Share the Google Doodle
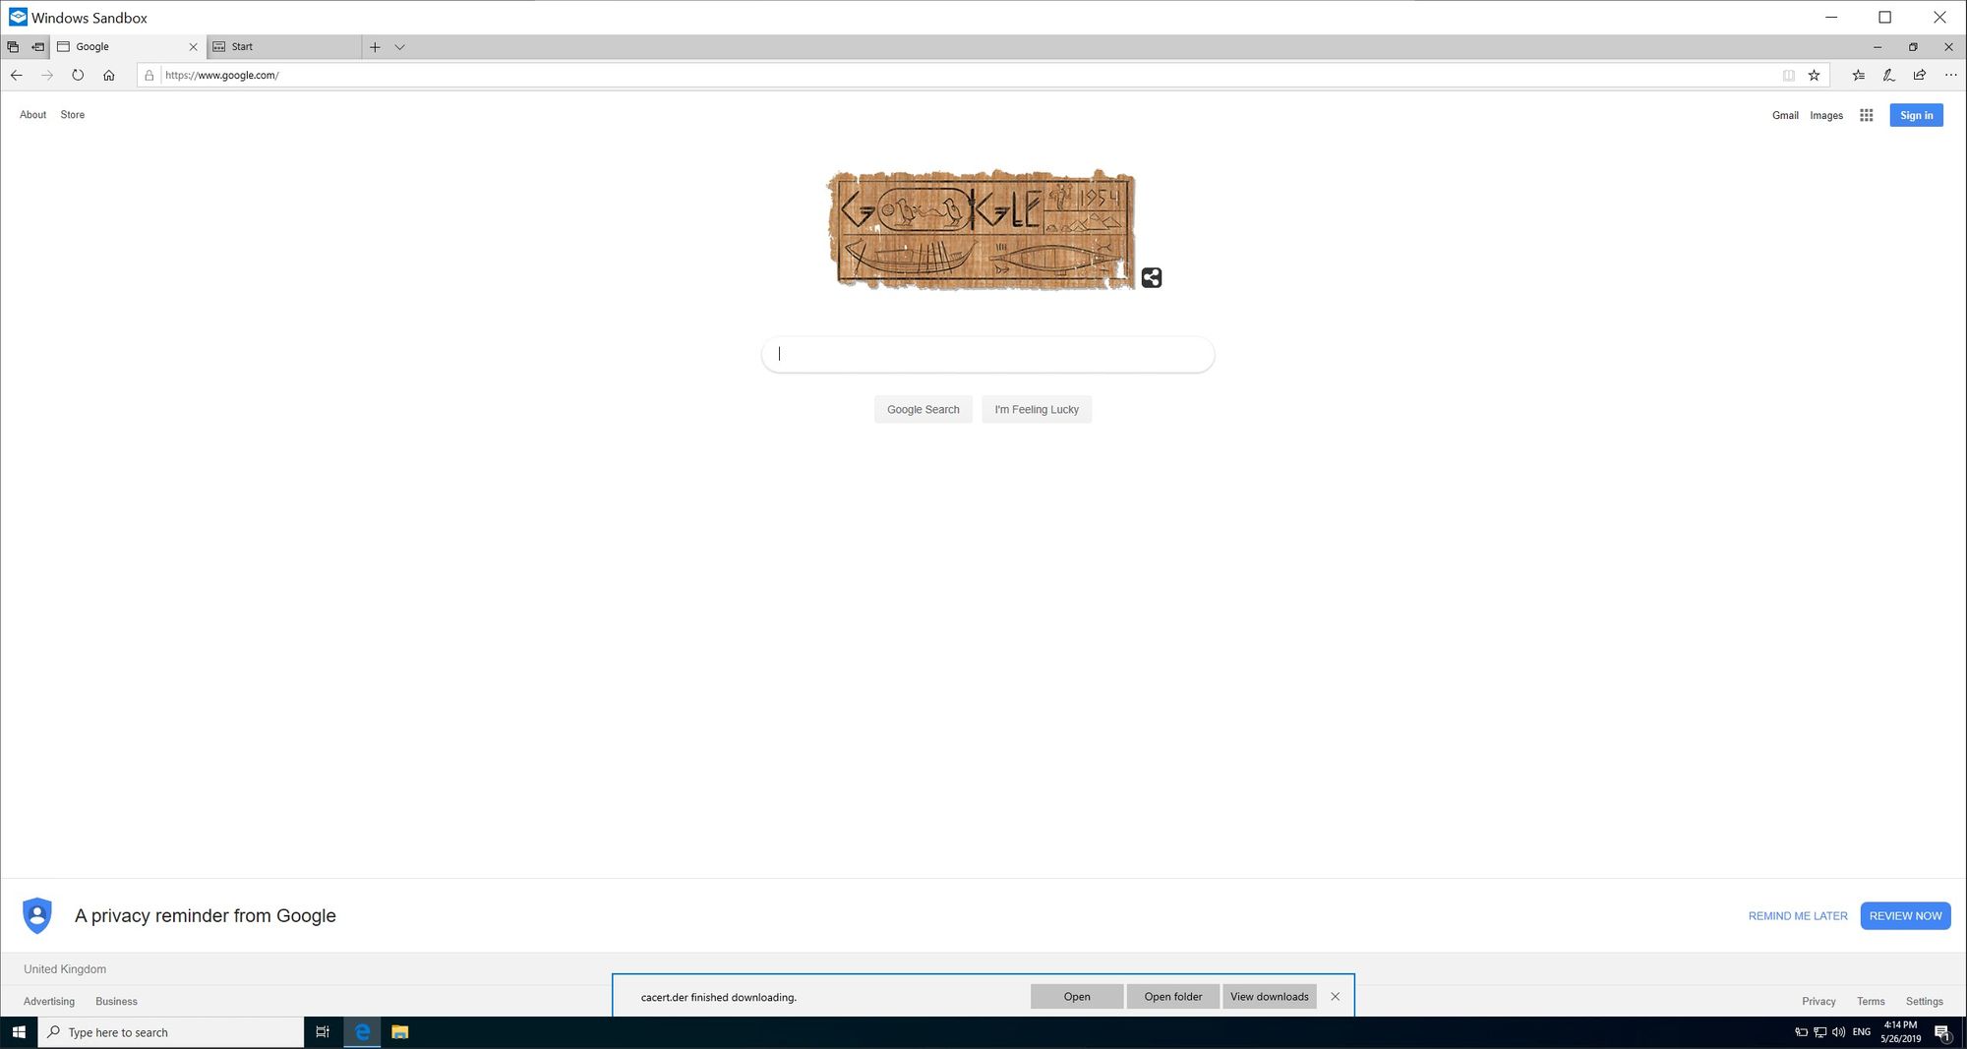 click(1152, 278)
